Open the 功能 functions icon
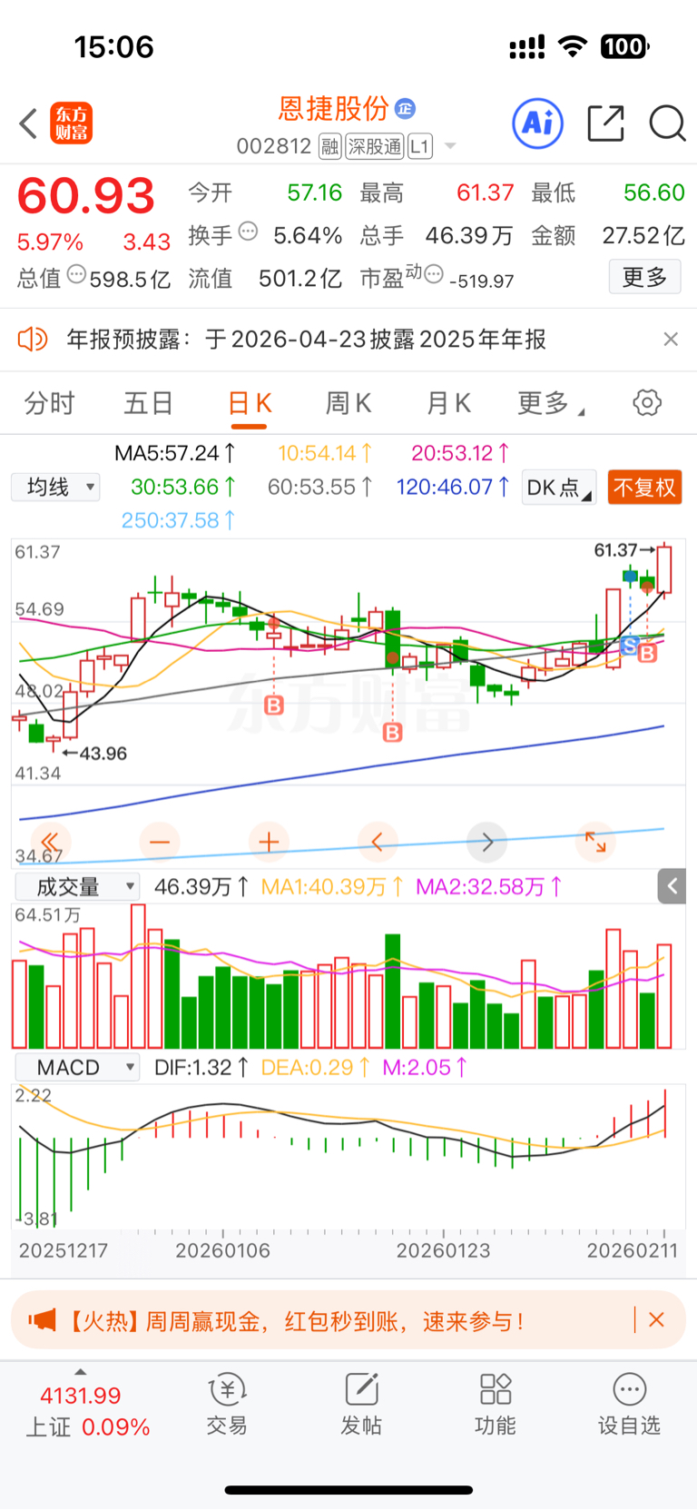Viewport: 697px width, 1510px height. pyautogui.click(x=496, y=1405)
